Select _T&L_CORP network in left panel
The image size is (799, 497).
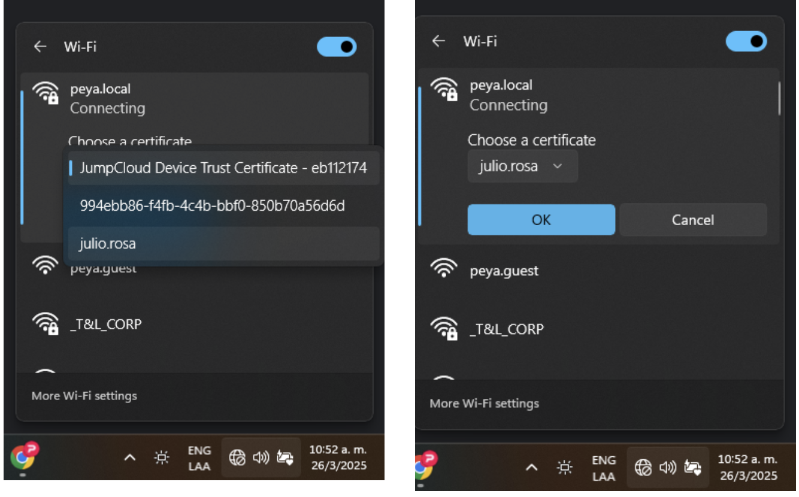(x=194, y=324)
